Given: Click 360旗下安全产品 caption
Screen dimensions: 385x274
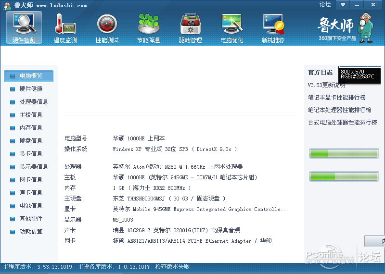Looking at the screenshot, I should (337, 38).
